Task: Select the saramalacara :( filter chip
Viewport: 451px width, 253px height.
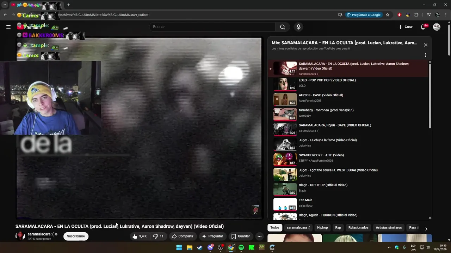Action: tap(298, 228)
